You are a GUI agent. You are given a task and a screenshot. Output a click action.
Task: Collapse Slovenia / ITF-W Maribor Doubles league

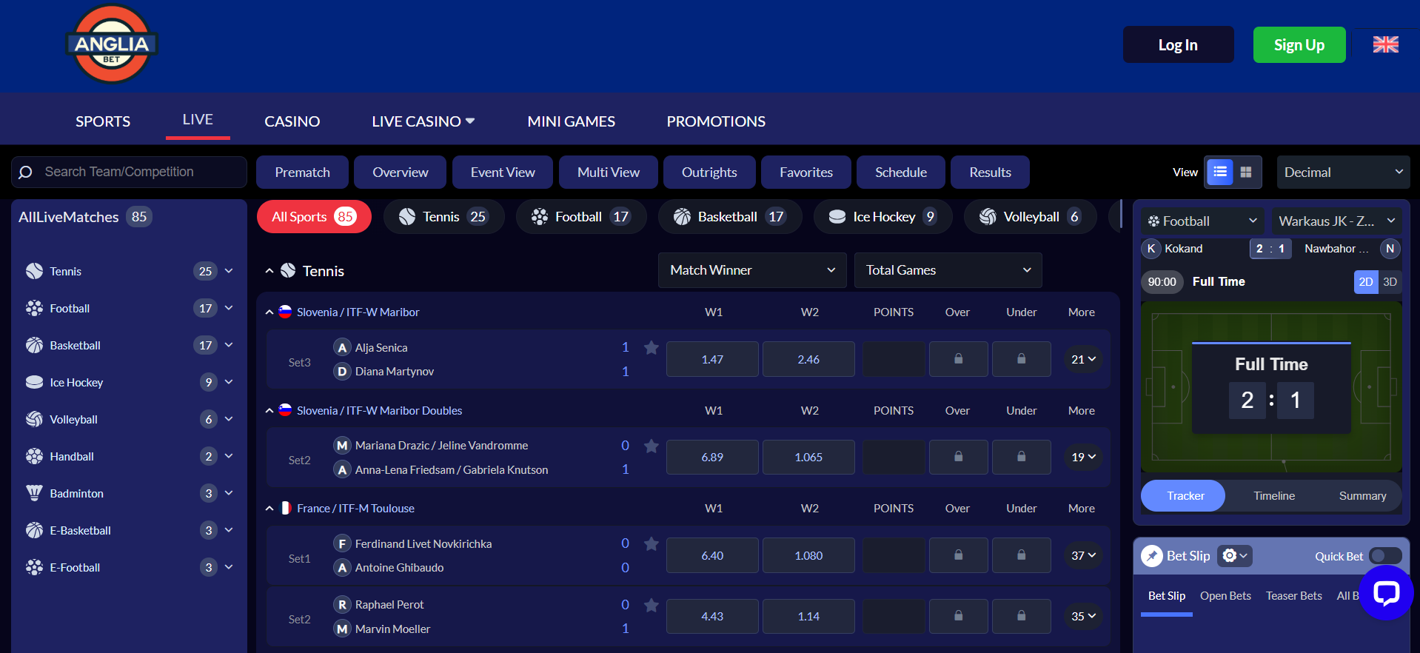tap(269, 411)
